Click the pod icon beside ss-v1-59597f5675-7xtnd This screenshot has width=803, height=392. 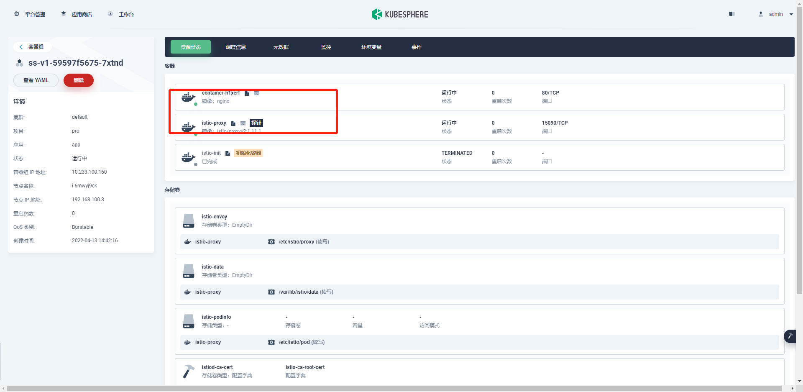(19, 63)
